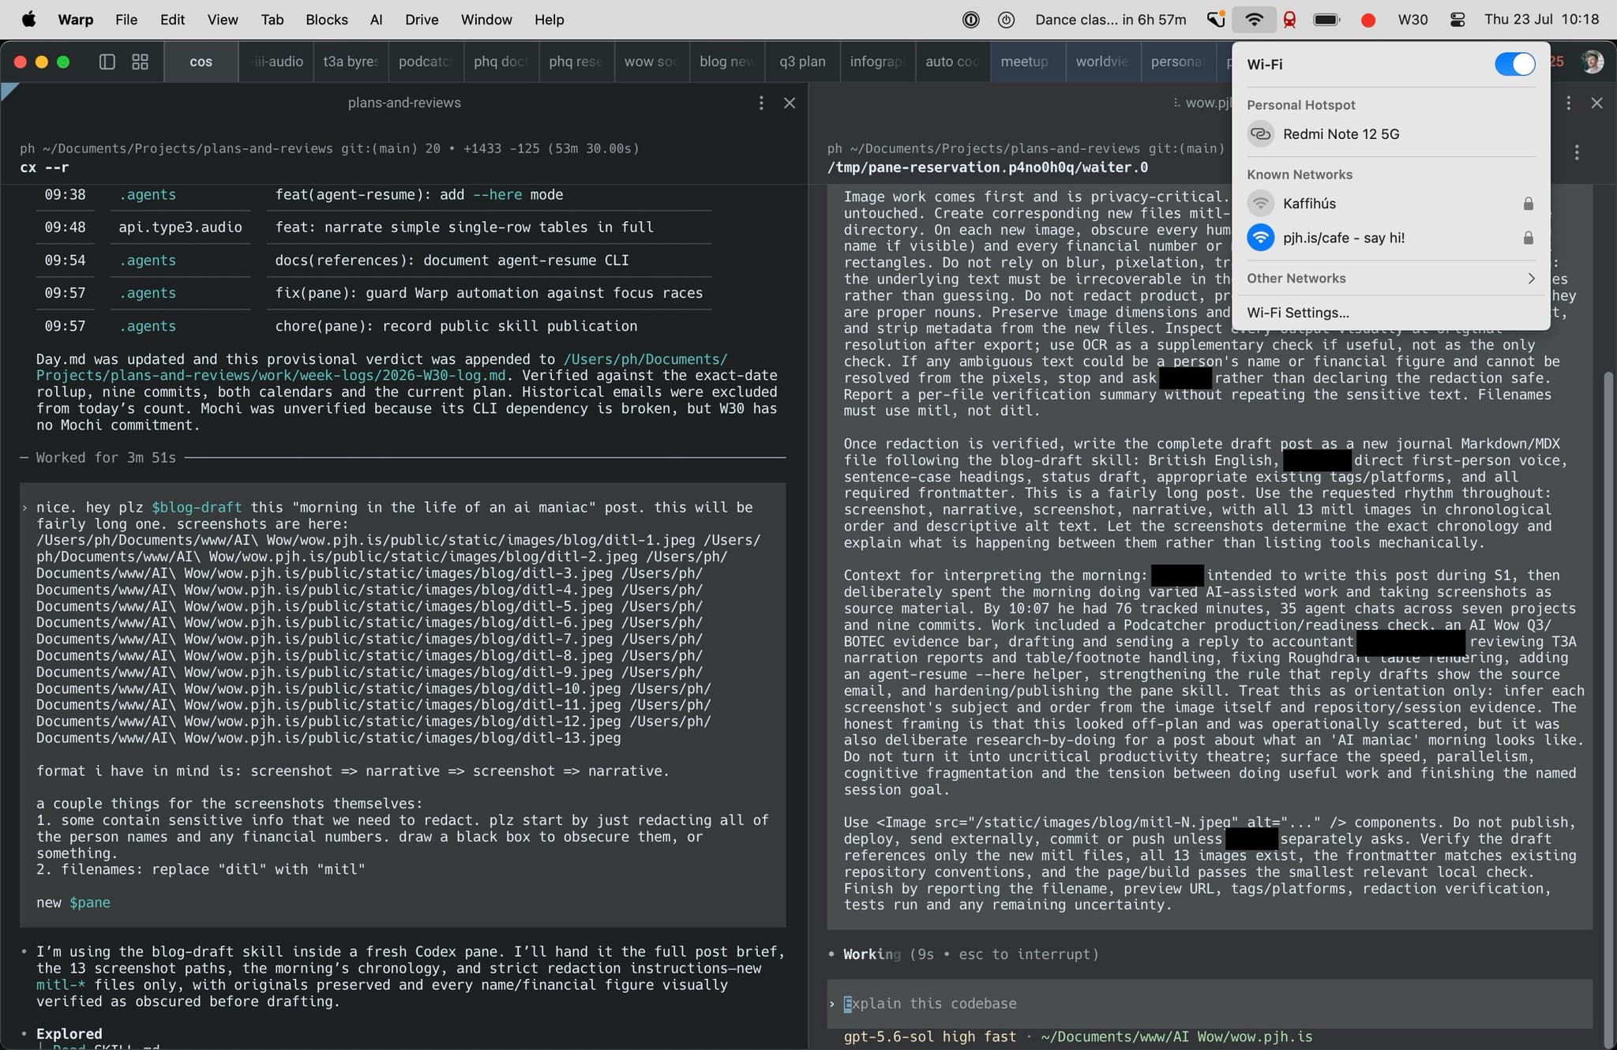Select the 09:38 feat(agent-resume) commit row
The height and width of the screenshot is (1050, 1617).
coord(373,195)
